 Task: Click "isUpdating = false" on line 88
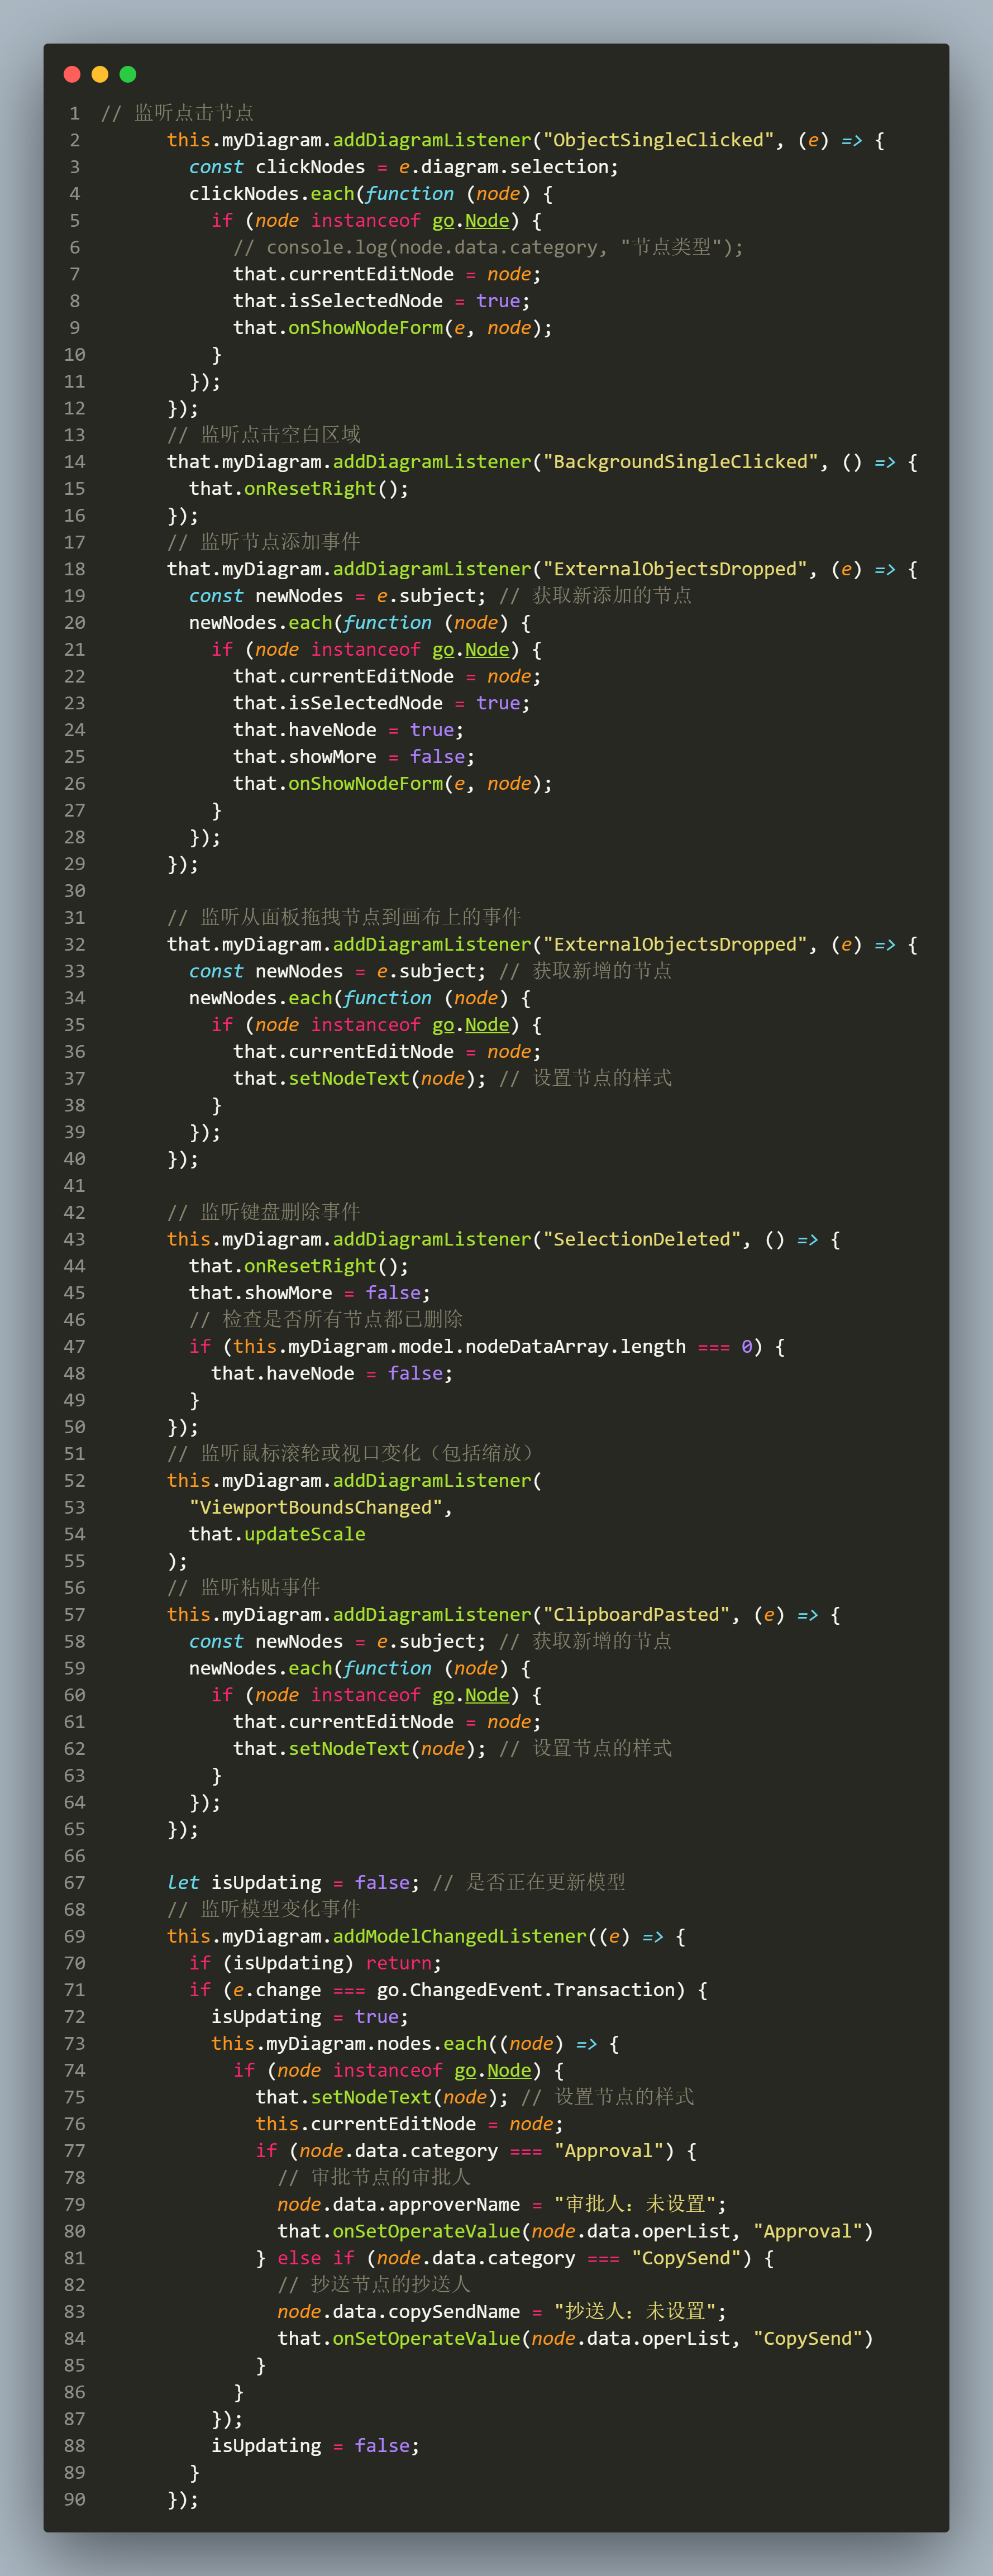click(310, 2446)
